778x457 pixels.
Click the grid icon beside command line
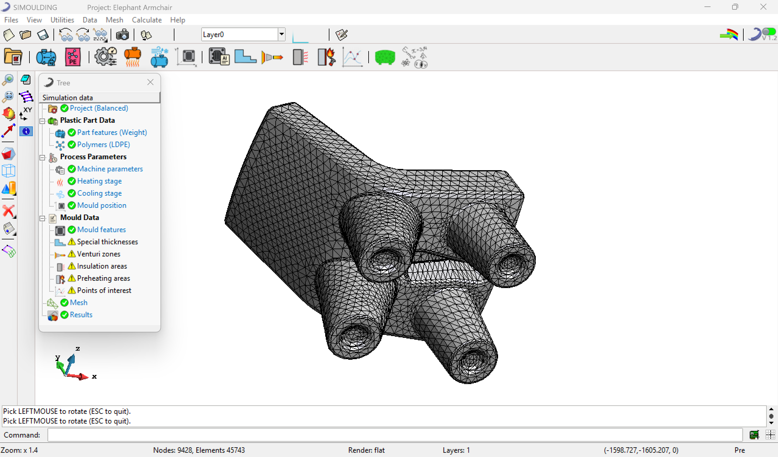pyautogui.click(x=770, y=435)
